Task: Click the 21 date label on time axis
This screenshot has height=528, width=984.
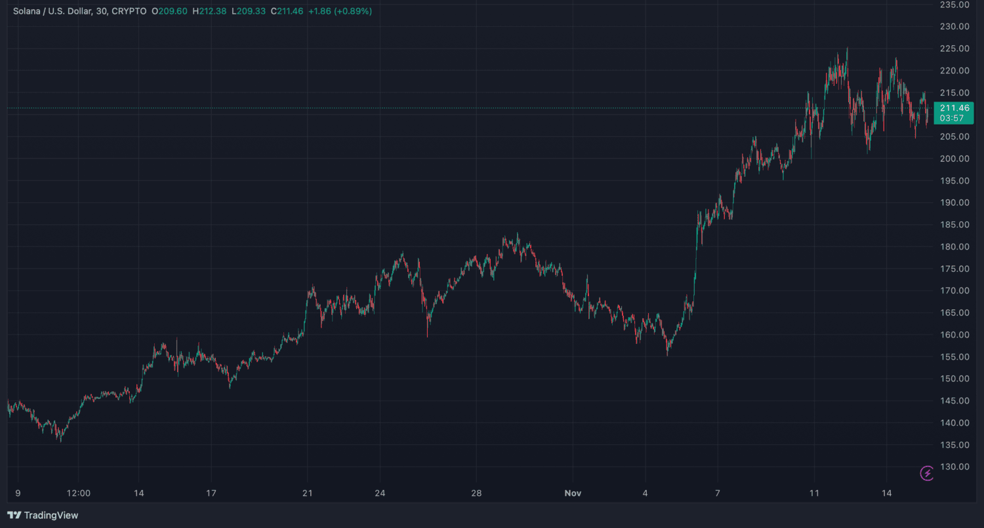Action: click(x=308, y=493)
